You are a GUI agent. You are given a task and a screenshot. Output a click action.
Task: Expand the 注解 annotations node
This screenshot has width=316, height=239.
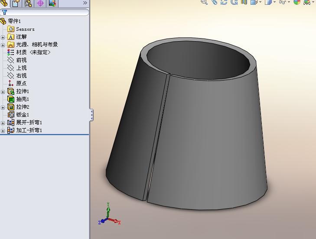tap(3, 37)
